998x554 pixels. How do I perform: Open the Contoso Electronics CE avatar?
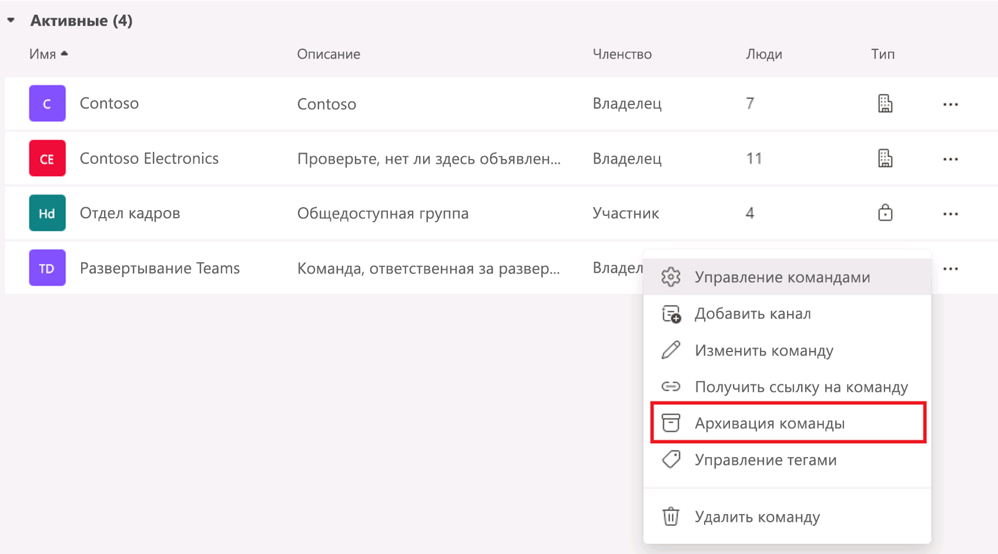pyautogui.click(x=47, y=158)
